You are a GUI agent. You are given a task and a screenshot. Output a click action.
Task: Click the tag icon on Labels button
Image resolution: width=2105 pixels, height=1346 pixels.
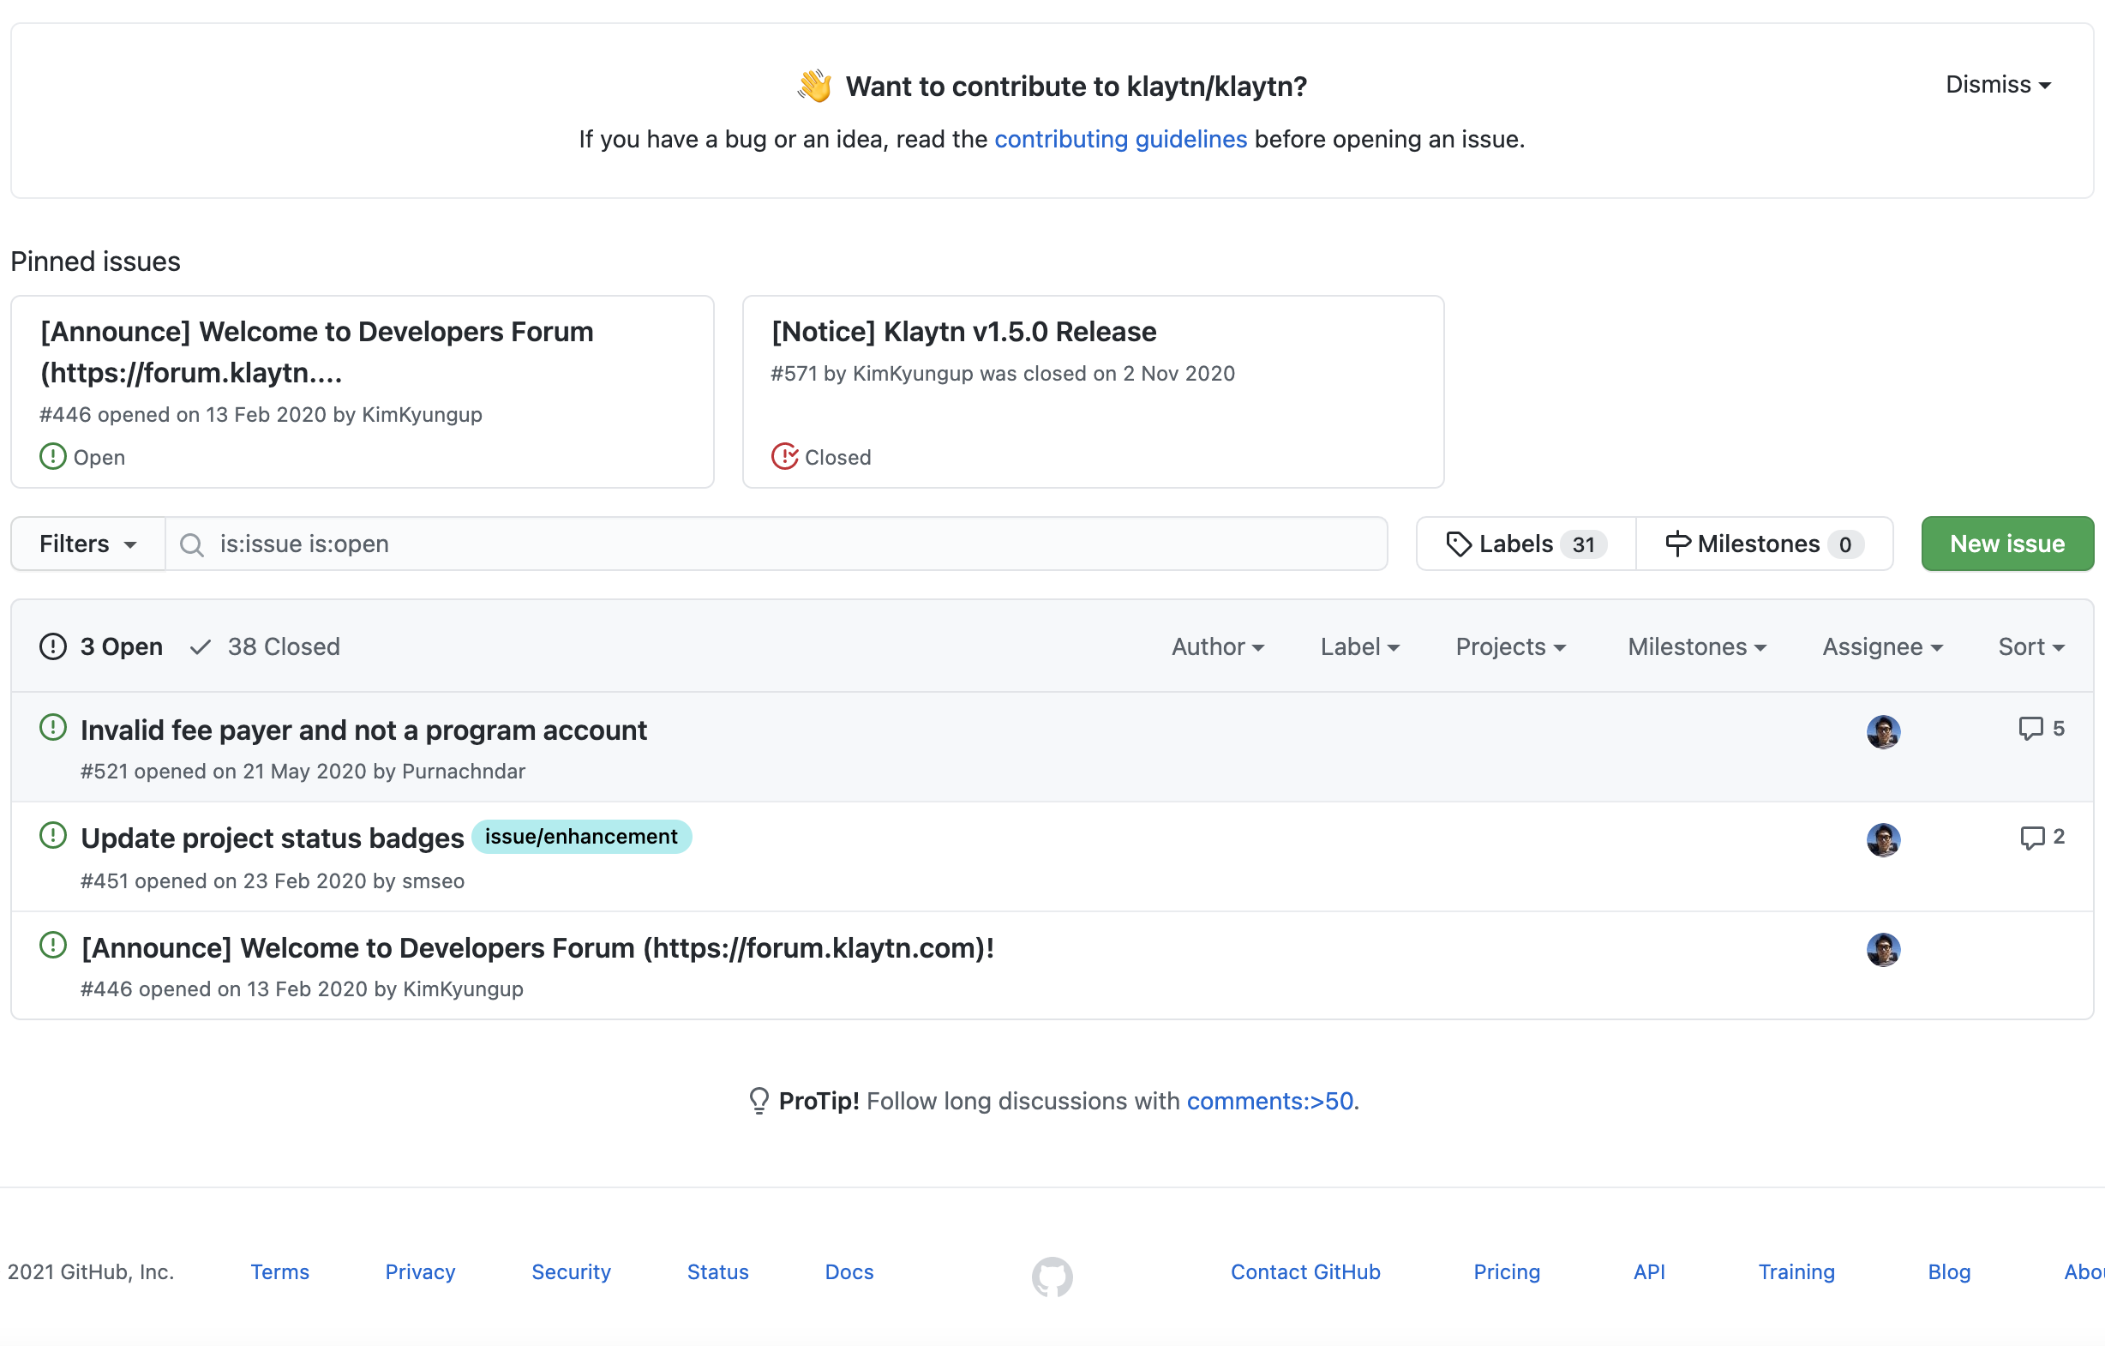click(1457, 544)
